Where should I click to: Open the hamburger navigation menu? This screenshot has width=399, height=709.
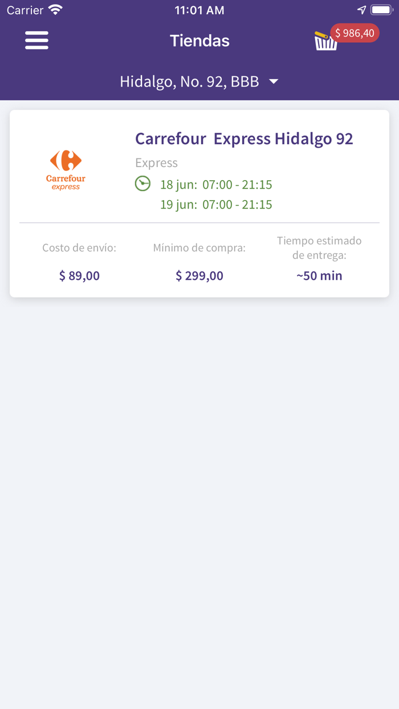click(36, 40)
